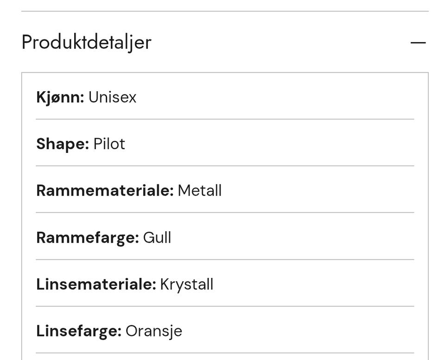This screenshot has height=360, width=445.
Task: Click the divider line below Rammemateriale row
Action: point(225,213)
